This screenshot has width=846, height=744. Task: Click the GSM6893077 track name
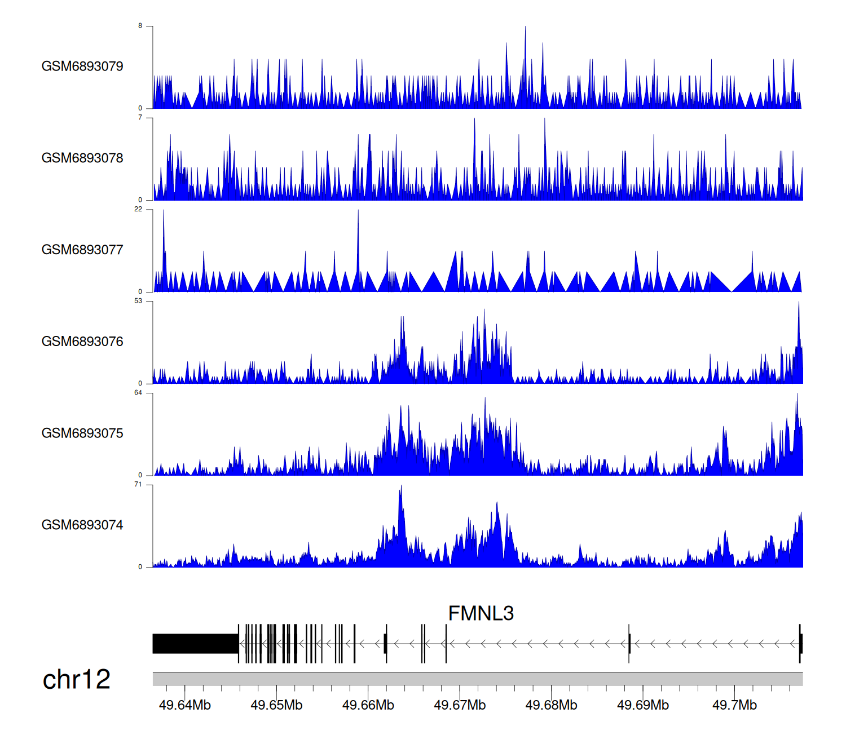82,250
